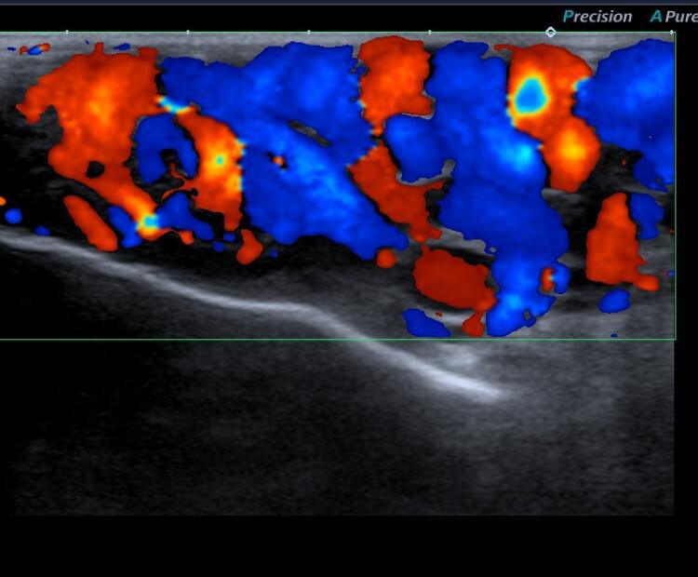This screenshot has height=577, width=698.
Task: Select the diamond focus marker on the color box
Action: [x=551, y=32]
